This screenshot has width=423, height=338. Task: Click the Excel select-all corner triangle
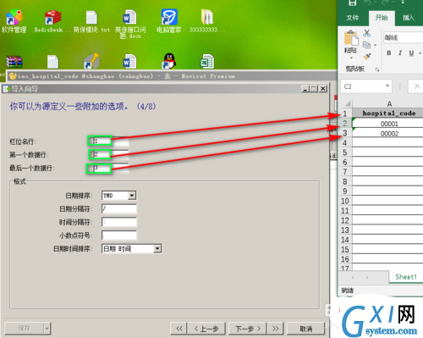coord(348,103)
